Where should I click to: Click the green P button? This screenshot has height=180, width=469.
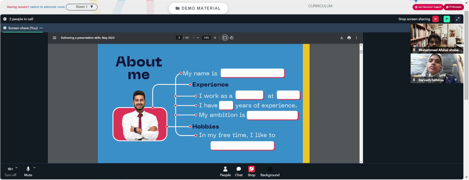[x=446, y=19]
